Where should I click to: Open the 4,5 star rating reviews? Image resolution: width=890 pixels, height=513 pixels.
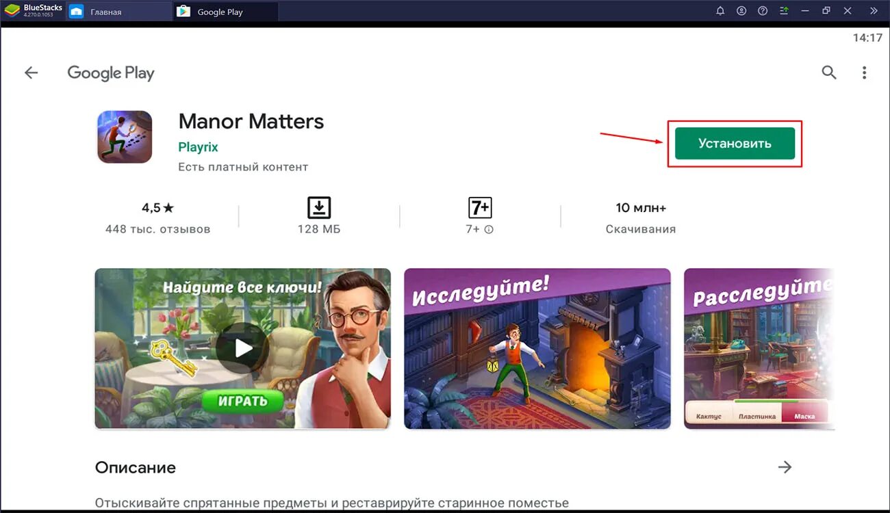point(157,207)
